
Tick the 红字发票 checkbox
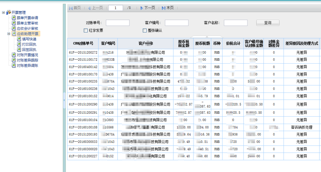(x=86, y=31)
